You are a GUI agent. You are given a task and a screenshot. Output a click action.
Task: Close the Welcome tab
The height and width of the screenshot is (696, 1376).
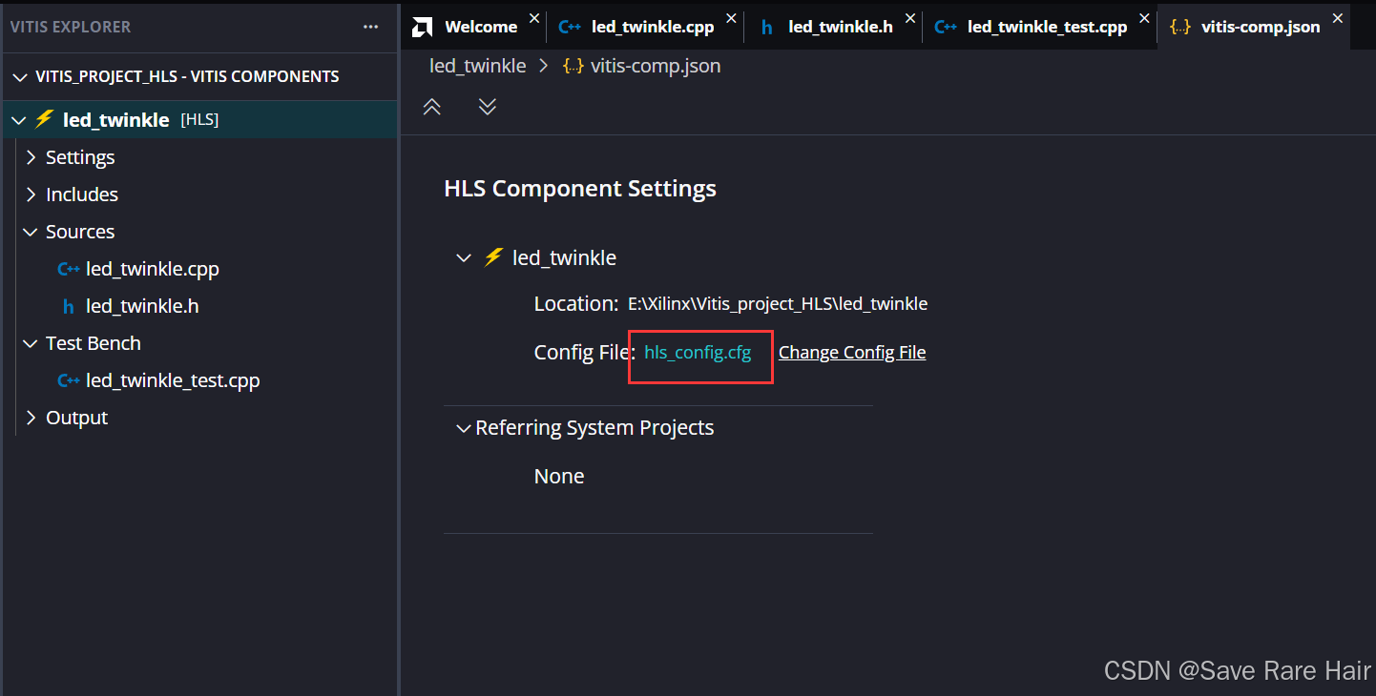coord(533,18)
